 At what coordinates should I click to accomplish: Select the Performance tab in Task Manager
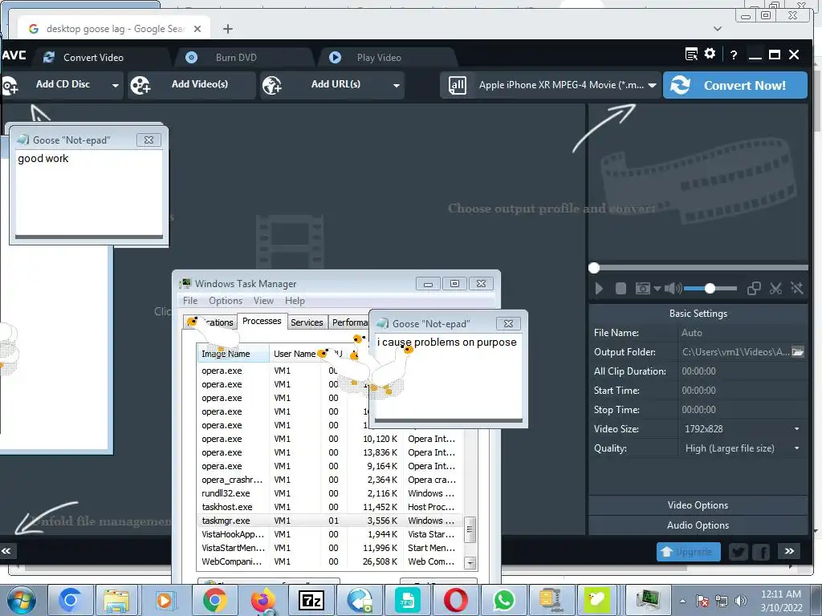tap(350, 322)
